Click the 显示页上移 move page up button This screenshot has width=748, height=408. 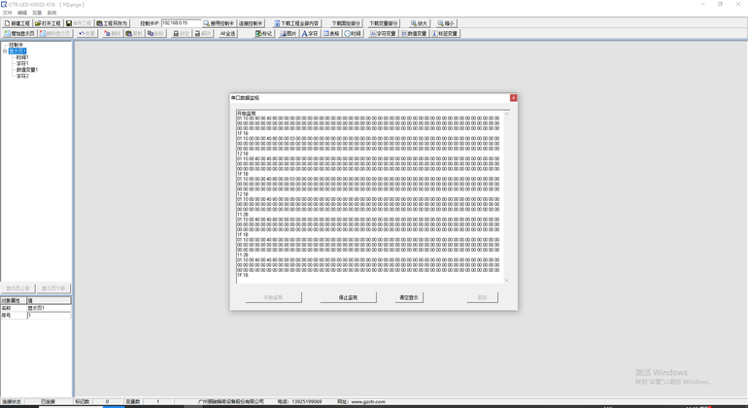pos(18,289)
